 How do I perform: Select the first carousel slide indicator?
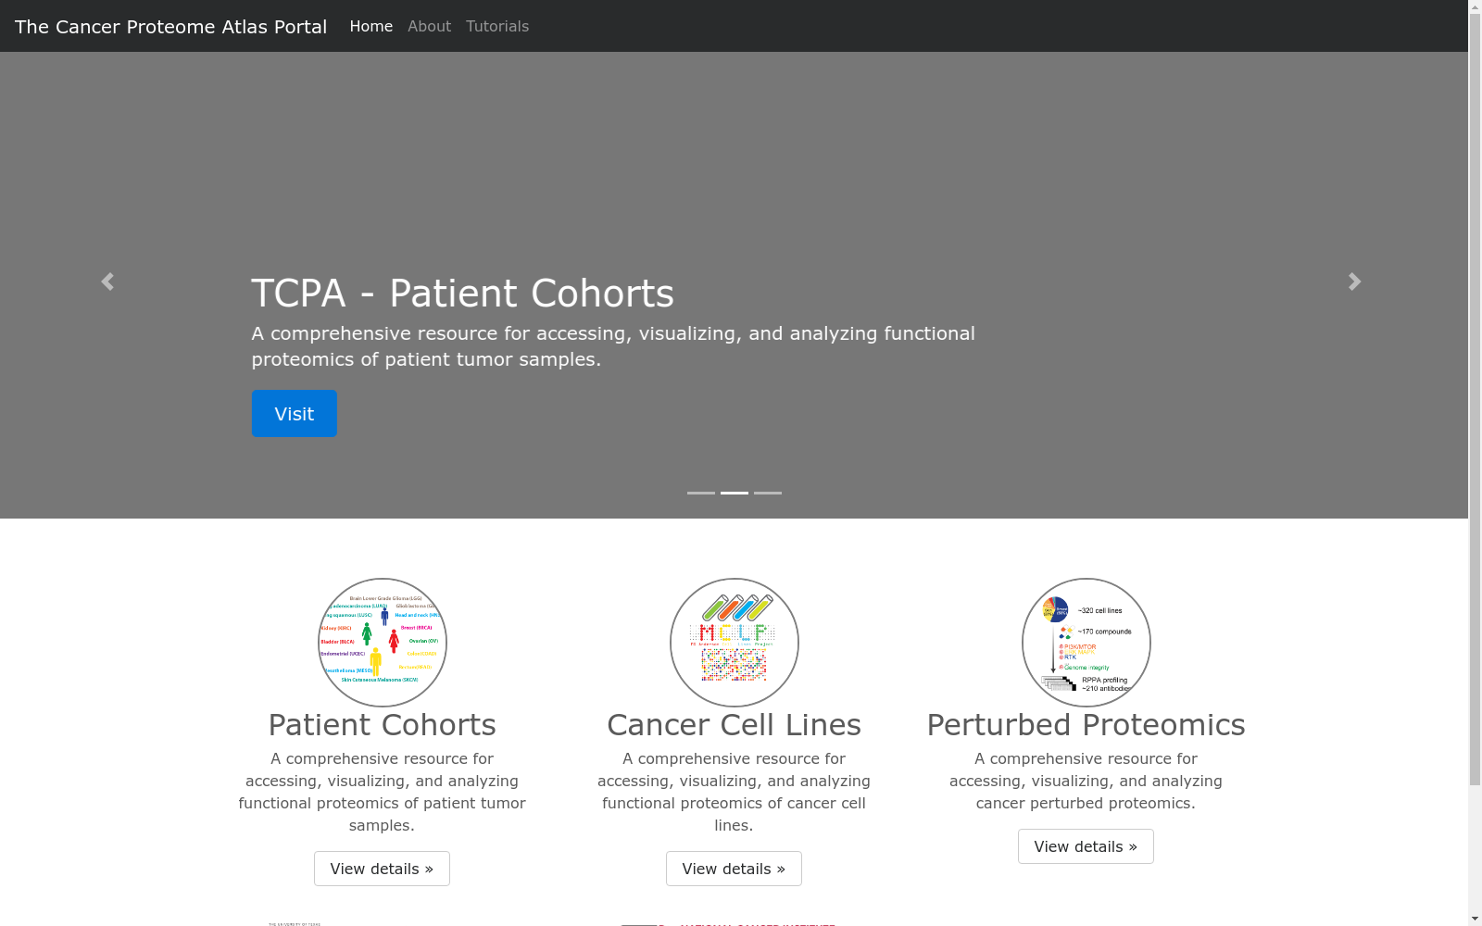click(701, 493)
